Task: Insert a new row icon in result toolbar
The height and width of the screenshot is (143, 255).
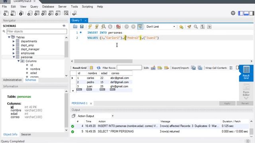Action: pos(160,68)
